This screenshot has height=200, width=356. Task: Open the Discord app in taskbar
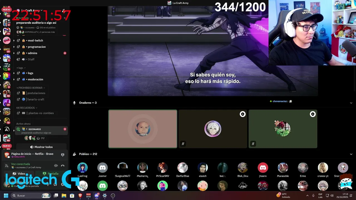pyautogui.click(x=97, y=196)
